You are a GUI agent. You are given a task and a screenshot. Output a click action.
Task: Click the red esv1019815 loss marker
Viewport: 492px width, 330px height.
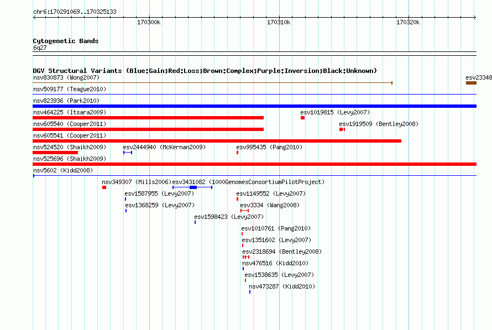302,118
